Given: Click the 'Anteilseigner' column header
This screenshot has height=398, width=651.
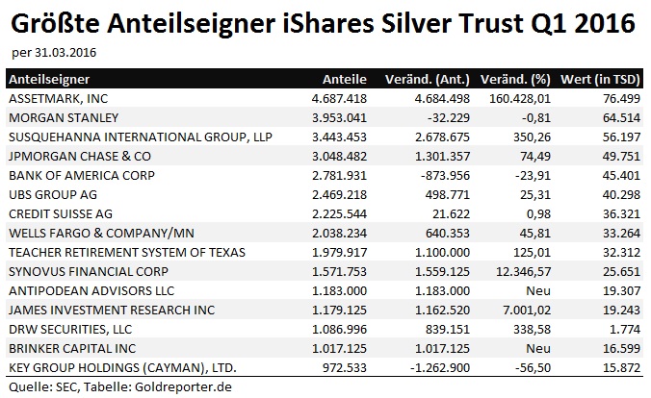Looking at the screenshot, I should 40,79.
